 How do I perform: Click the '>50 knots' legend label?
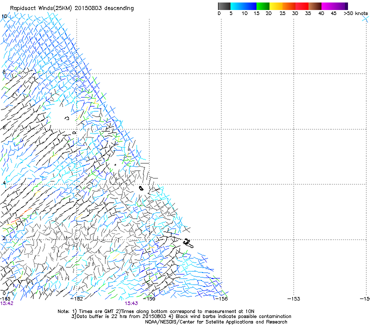coord(355,13)
